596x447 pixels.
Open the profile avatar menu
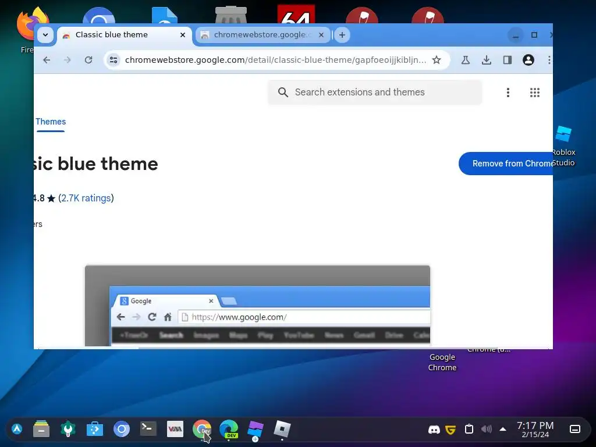[x=528, y=60]
